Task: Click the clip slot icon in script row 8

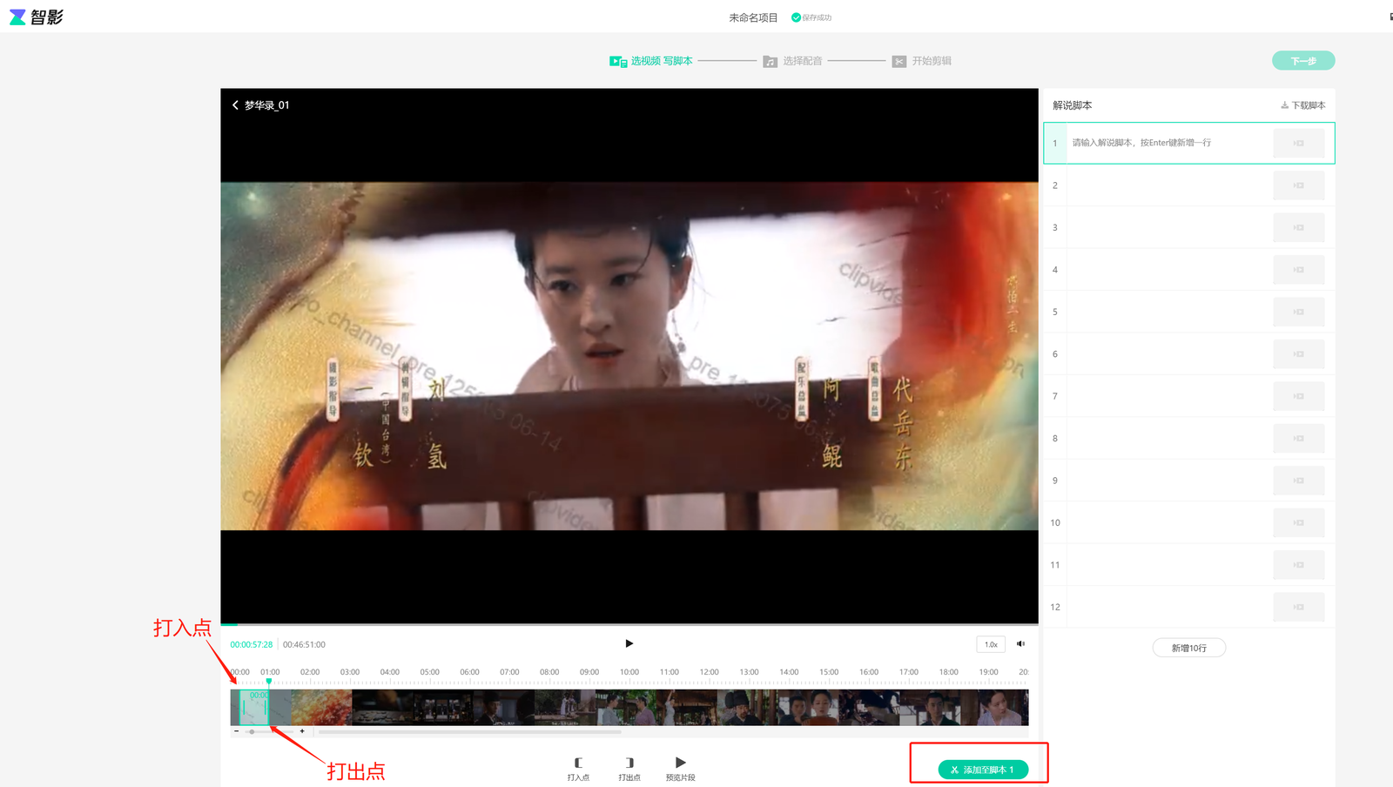Action: click(1299, 438)
